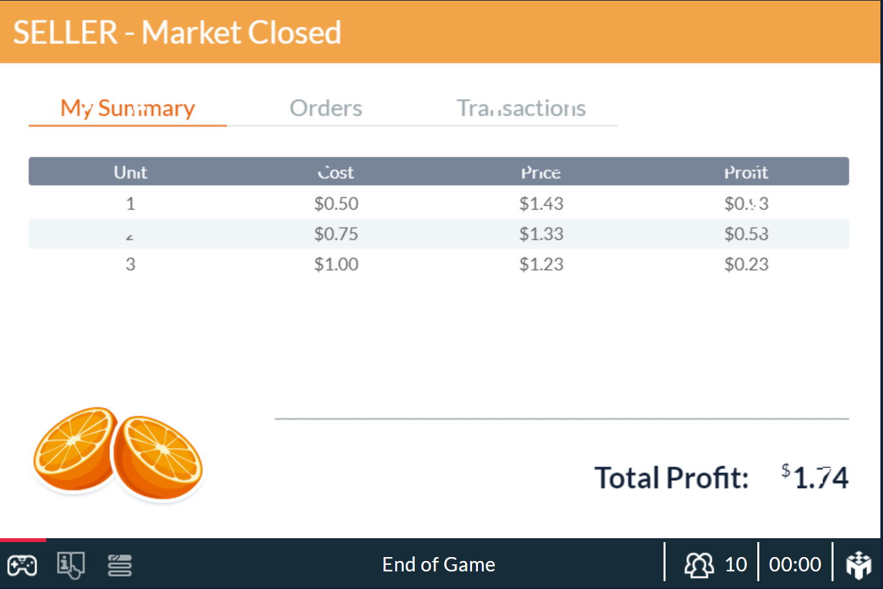Select the My Summary tab

pyautogui.click(x=127, y=108)
